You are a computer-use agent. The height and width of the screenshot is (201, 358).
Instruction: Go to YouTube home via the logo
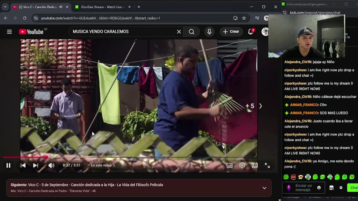click(31, 32)
